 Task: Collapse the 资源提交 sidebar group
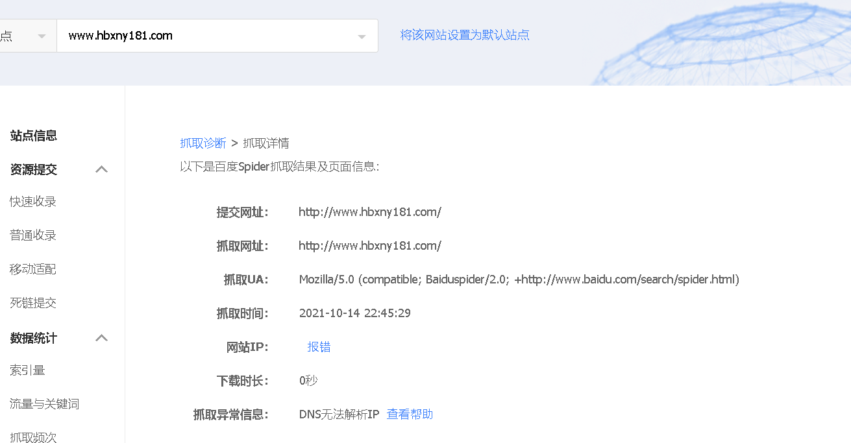(x=101, y=169)
